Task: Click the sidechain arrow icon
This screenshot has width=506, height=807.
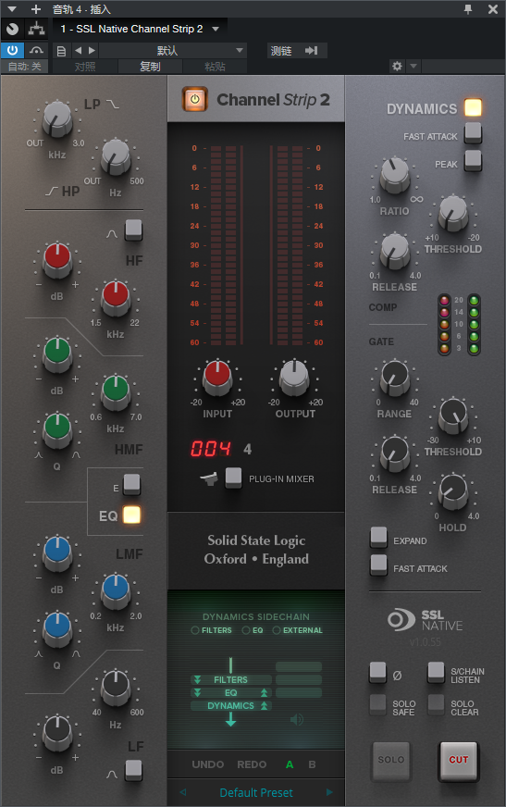Action: tap(311, 50)
